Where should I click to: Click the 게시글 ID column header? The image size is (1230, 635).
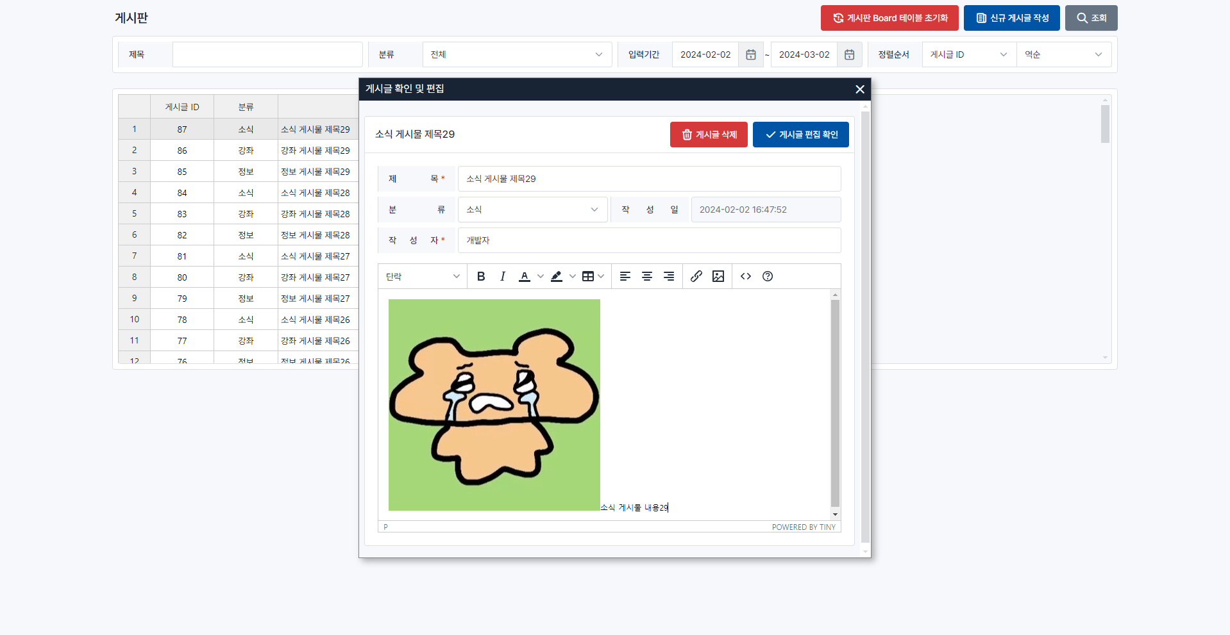tap(182, 107)
